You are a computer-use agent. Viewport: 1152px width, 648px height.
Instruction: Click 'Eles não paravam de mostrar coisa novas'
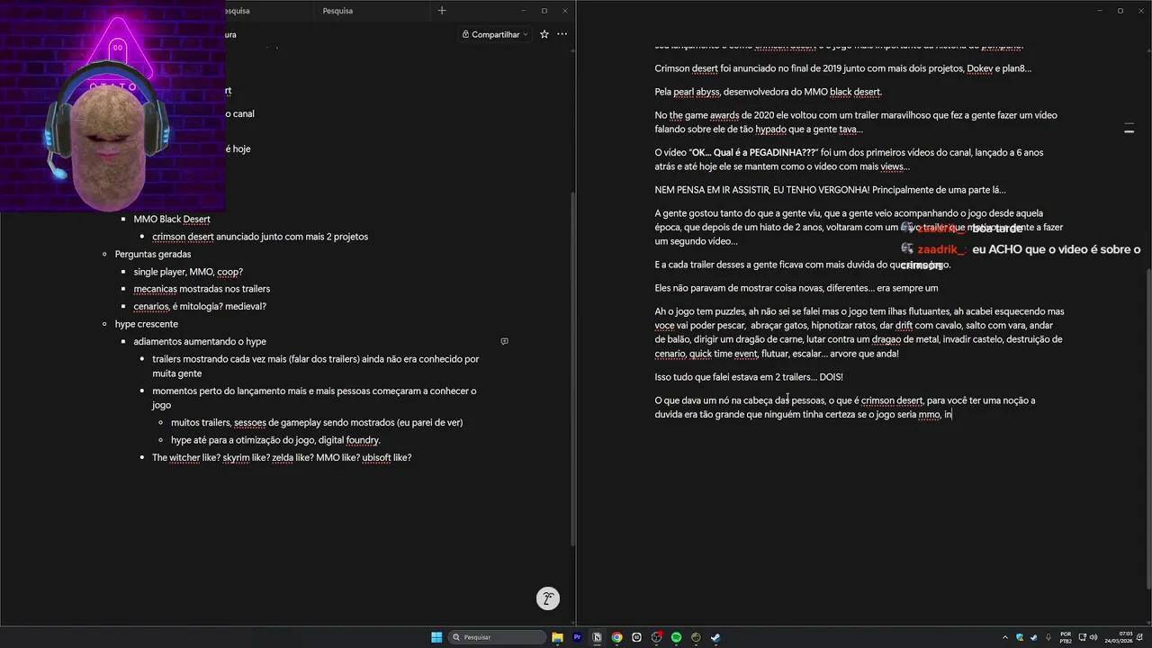(x=796, y=288)
